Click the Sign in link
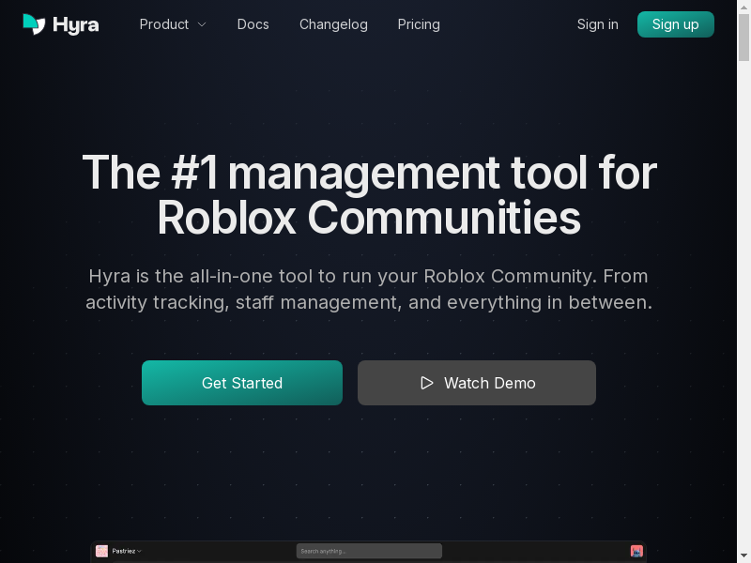Screen dimensions: 751x563 [597, 24]
